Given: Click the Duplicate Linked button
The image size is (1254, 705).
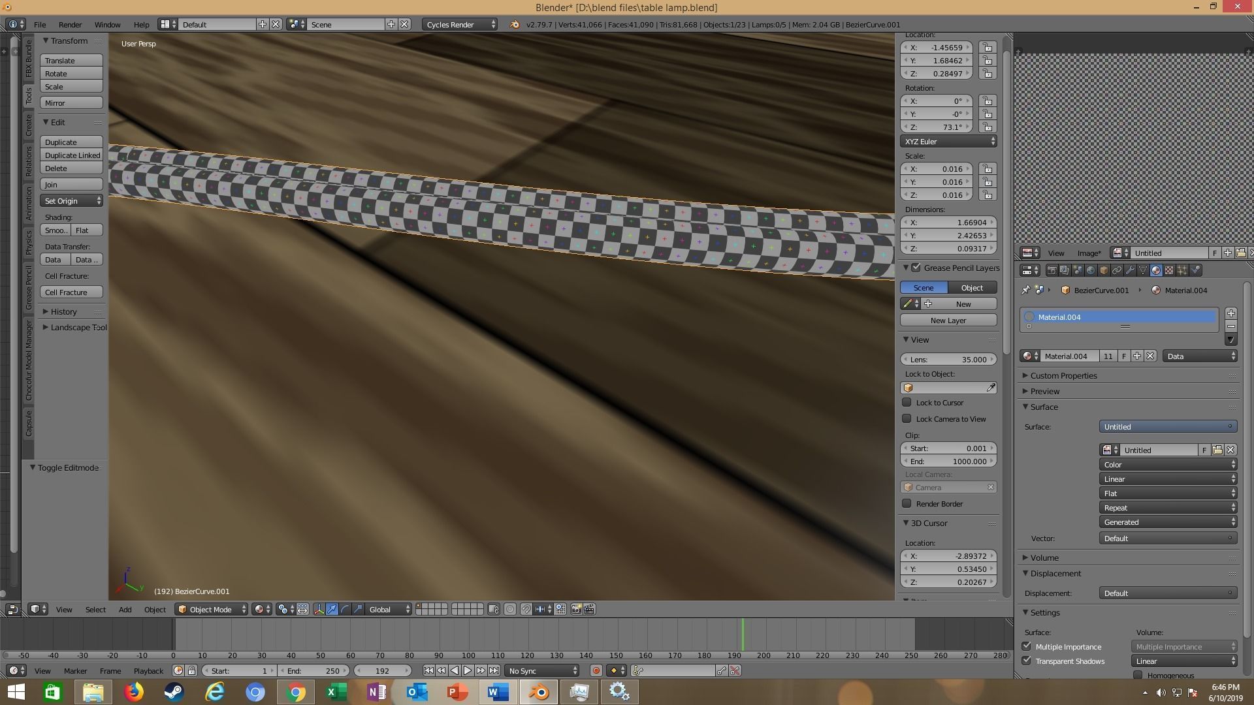Looking at the screenshot, I should [72, 155].
